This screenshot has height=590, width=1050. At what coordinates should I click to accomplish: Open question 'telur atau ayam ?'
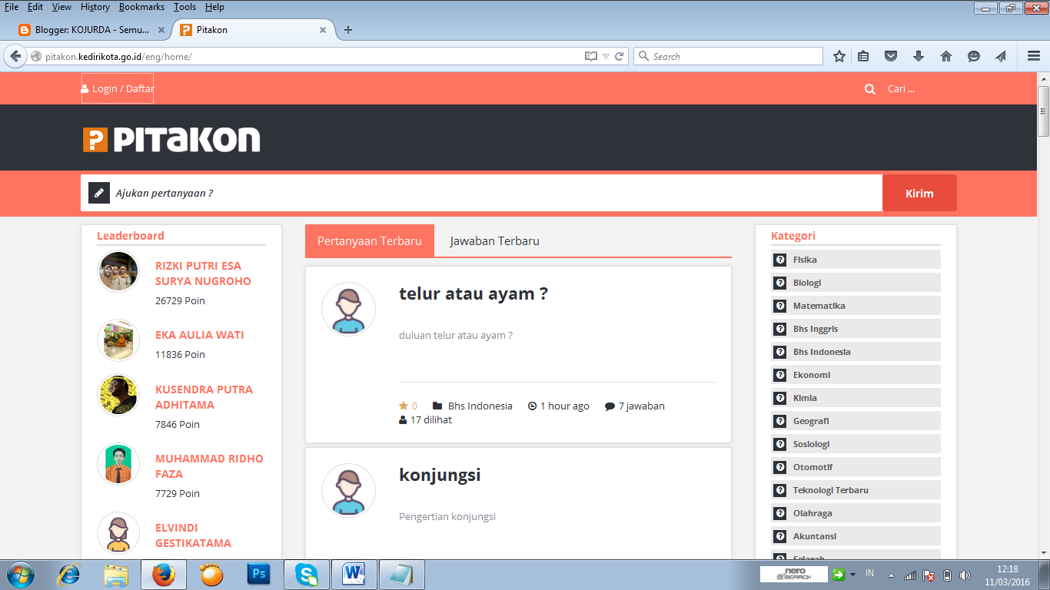pos(473,293)
